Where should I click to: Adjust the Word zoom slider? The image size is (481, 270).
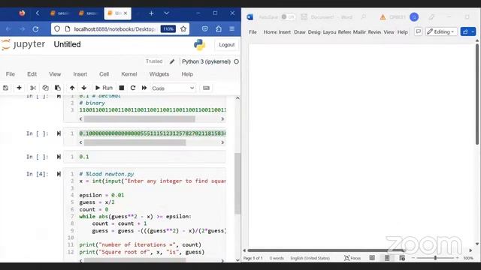(x=435, y=258)
